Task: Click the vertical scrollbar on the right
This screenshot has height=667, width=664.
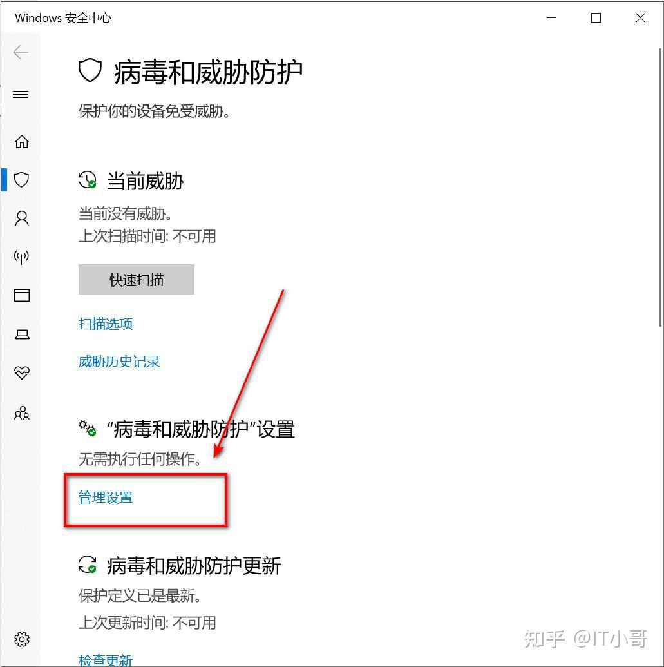Action: click(660, 187)
